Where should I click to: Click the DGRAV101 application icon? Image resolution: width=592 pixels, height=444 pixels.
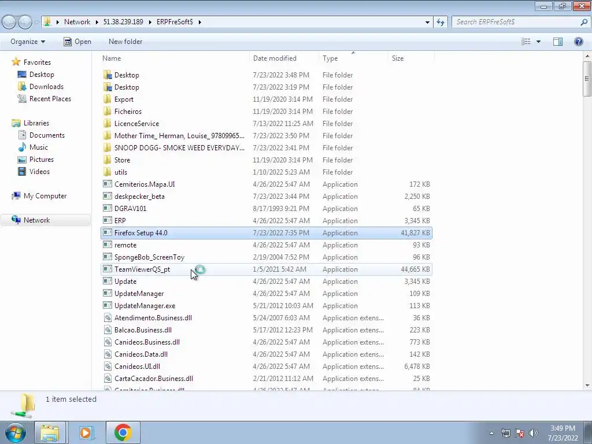click(x=108, y=208)
